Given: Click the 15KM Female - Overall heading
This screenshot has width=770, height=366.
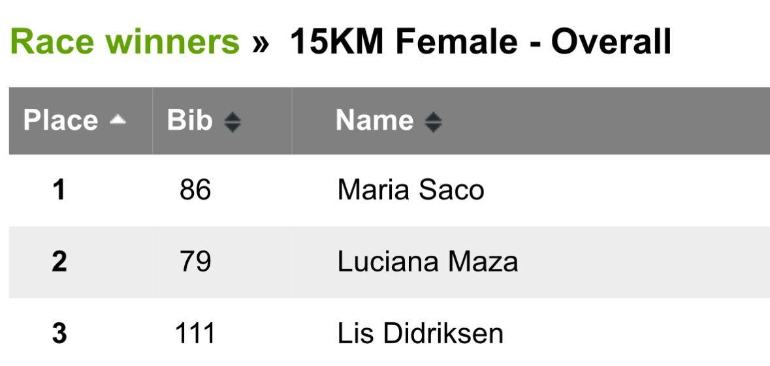Looking at the screenshot, I should pos(480,42).
